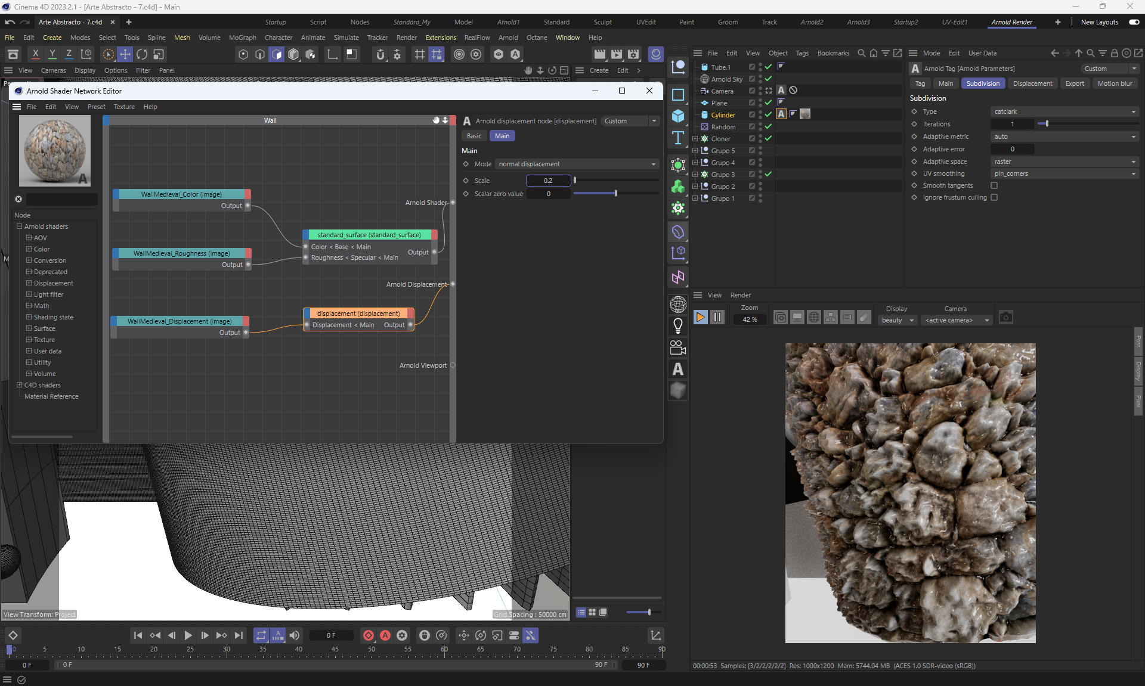The width and height of the screenshot is (1145, 686).
Task: Click the Scale value input field
Action: tap(547, 181)
